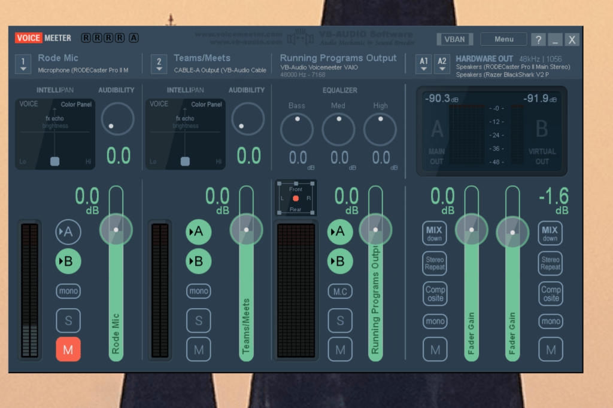Solo the Rode Mic strip
This screenshot has height=408, width=613.
click(68, 321)
